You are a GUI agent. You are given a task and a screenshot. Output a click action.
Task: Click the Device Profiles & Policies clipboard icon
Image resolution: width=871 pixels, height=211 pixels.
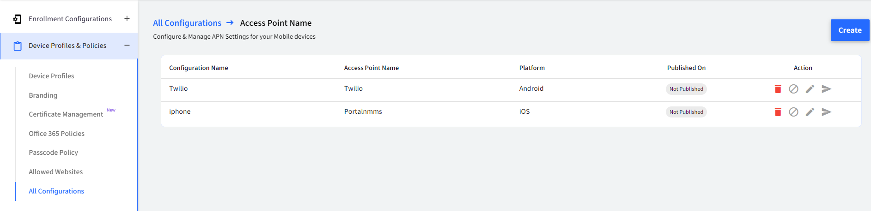(x=18, y=46)
